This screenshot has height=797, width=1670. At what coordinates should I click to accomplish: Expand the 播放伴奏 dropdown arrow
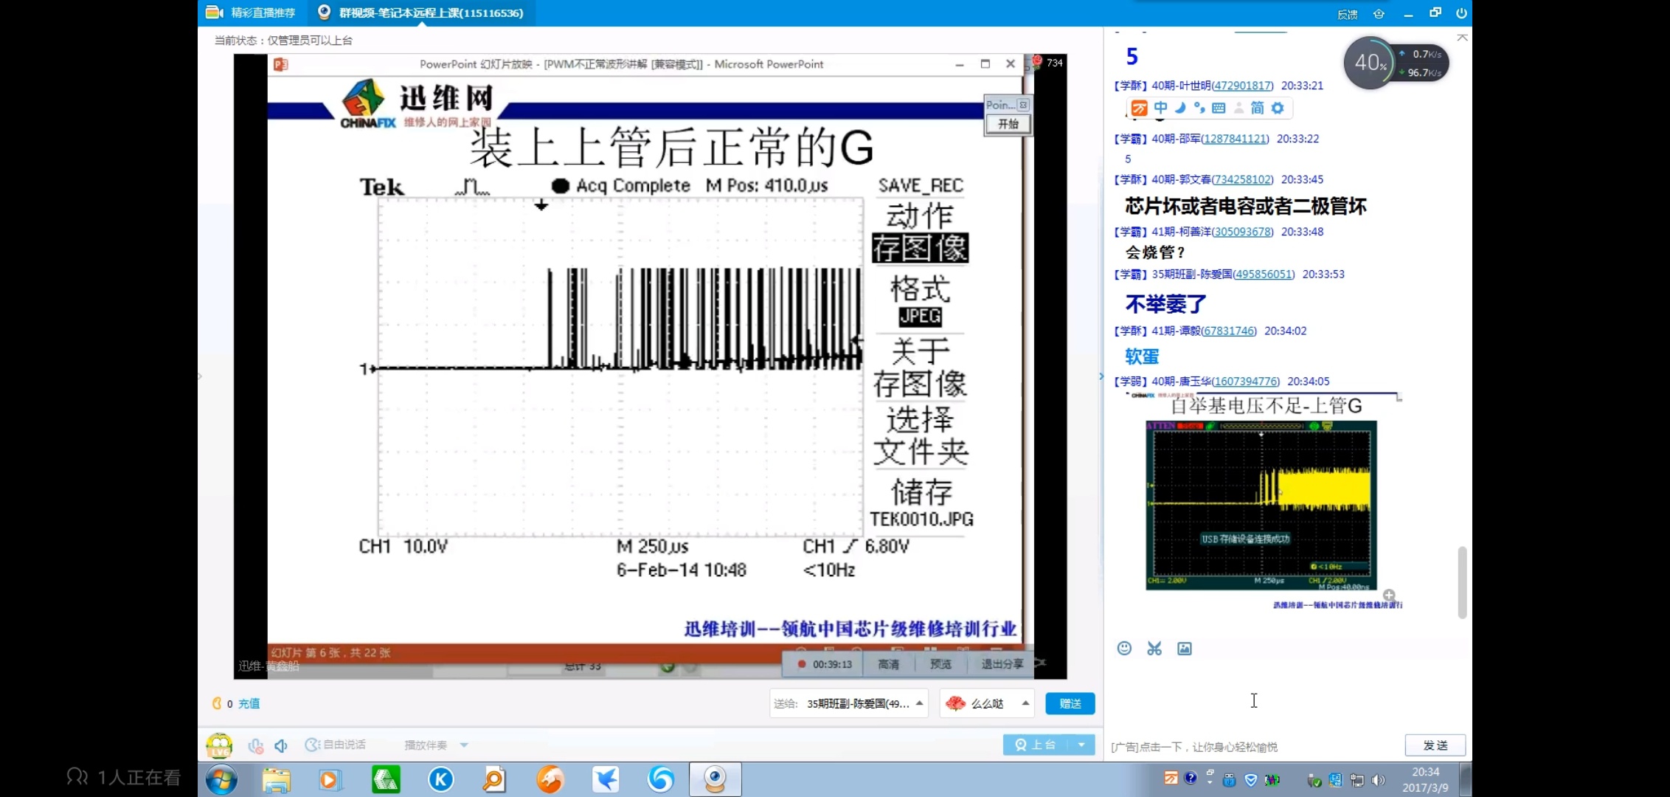[464, 745]
